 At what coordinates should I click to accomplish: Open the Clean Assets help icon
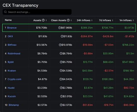[x=68, y=20]
